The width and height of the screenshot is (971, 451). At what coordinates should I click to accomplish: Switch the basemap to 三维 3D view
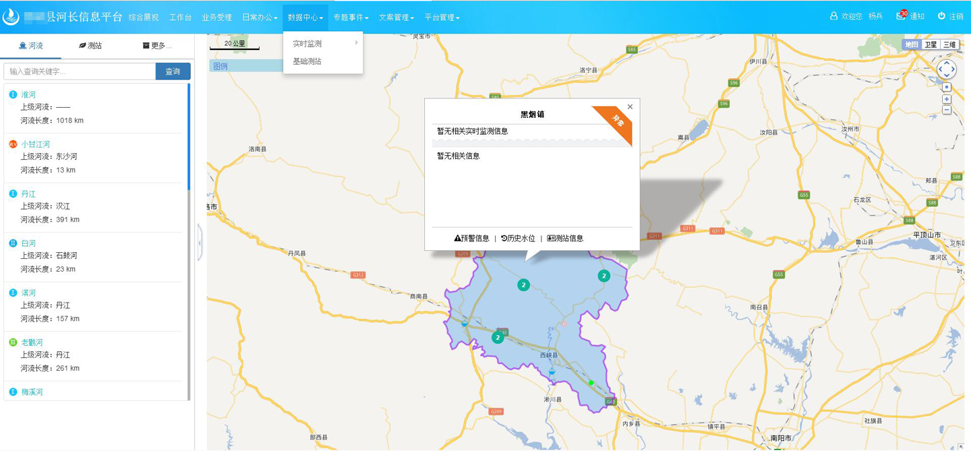pyautogui.click(x=951, y=43)
